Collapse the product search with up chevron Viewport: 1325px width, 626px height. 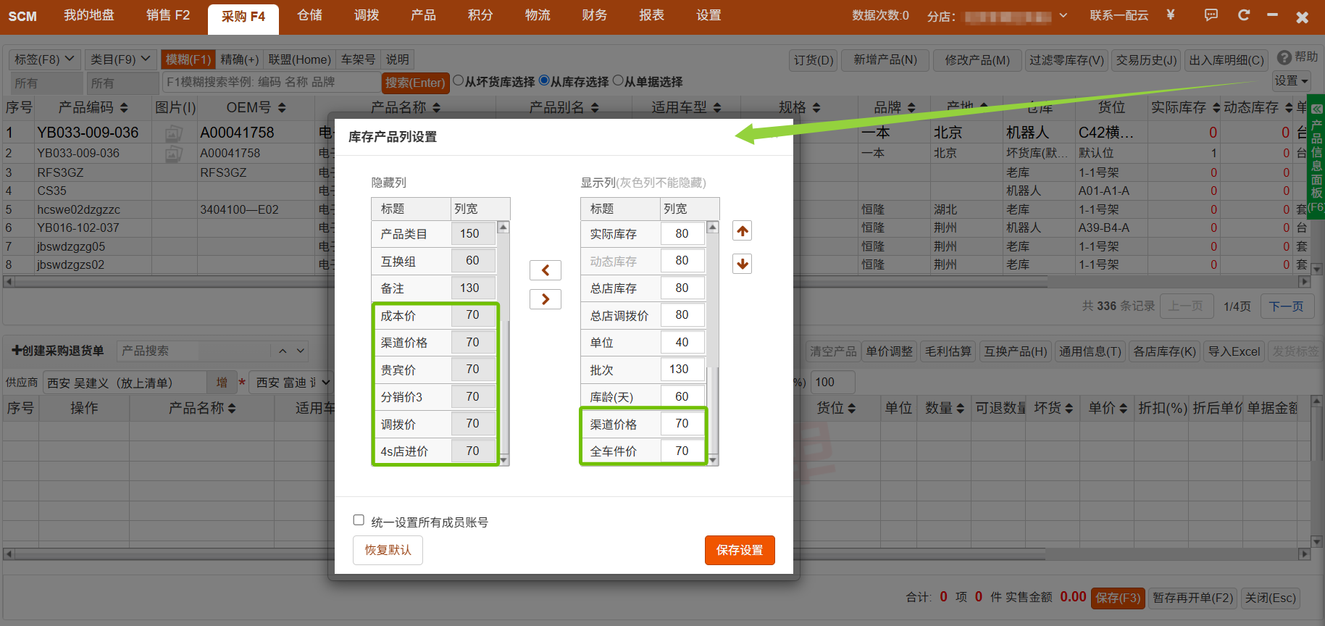pyautogui.click(x=283, y=351)
